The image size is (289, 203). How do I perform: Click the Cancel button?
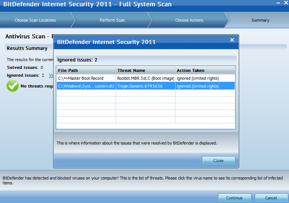coord(271,198)
